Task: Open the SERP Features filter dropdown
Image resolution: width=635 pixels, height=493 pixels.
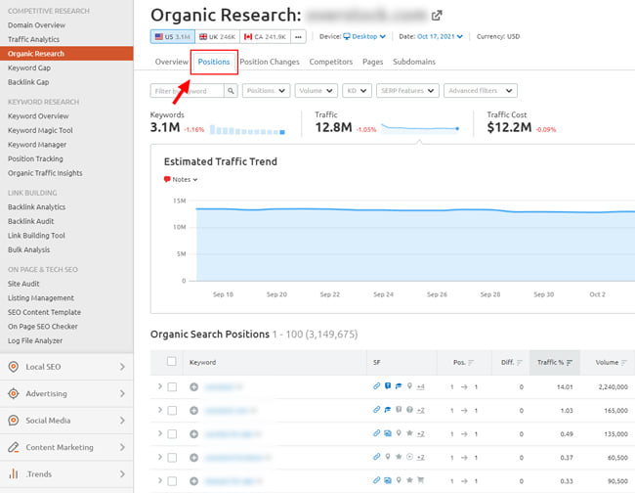Action: click(407, 91)
